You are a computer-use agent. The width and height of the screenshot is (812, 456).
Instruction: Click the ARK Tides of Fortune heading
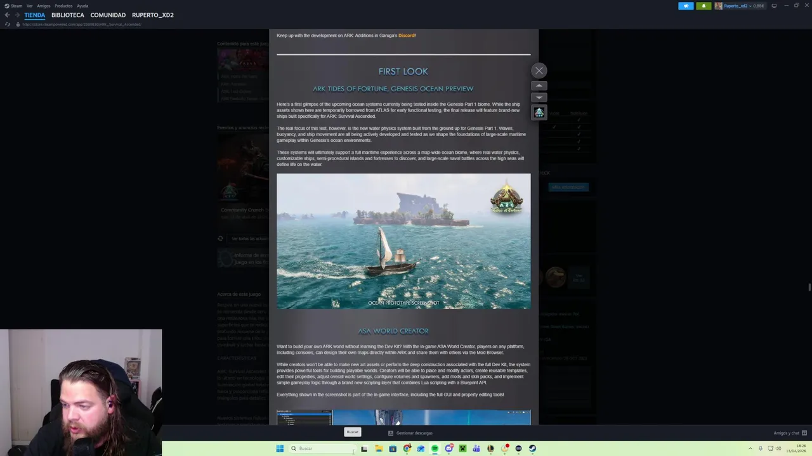(393, 89)
